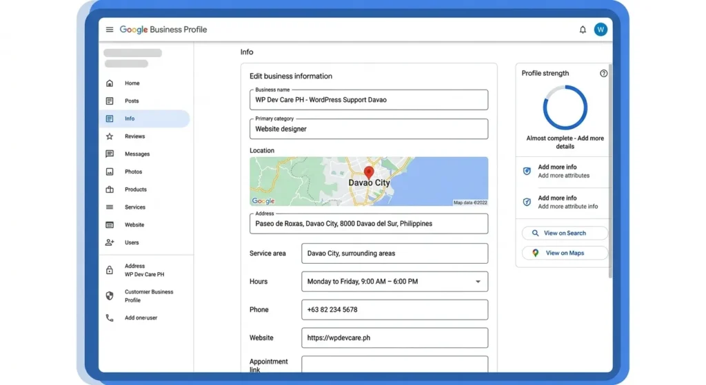Click 'Almost complete - Add more details' text
The width and height of the screenshot is (706, 385).
click(565, 142)
